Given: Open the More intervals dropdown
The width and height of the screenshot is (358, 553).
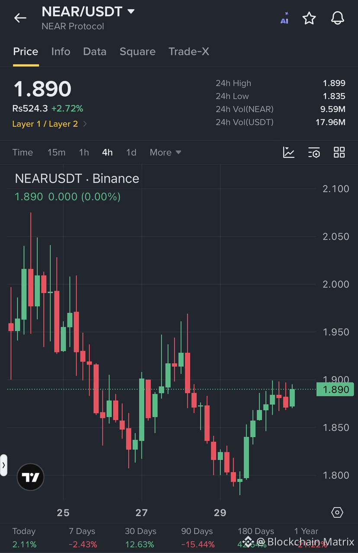Looking at the screenshot, I should click(165, 152).
